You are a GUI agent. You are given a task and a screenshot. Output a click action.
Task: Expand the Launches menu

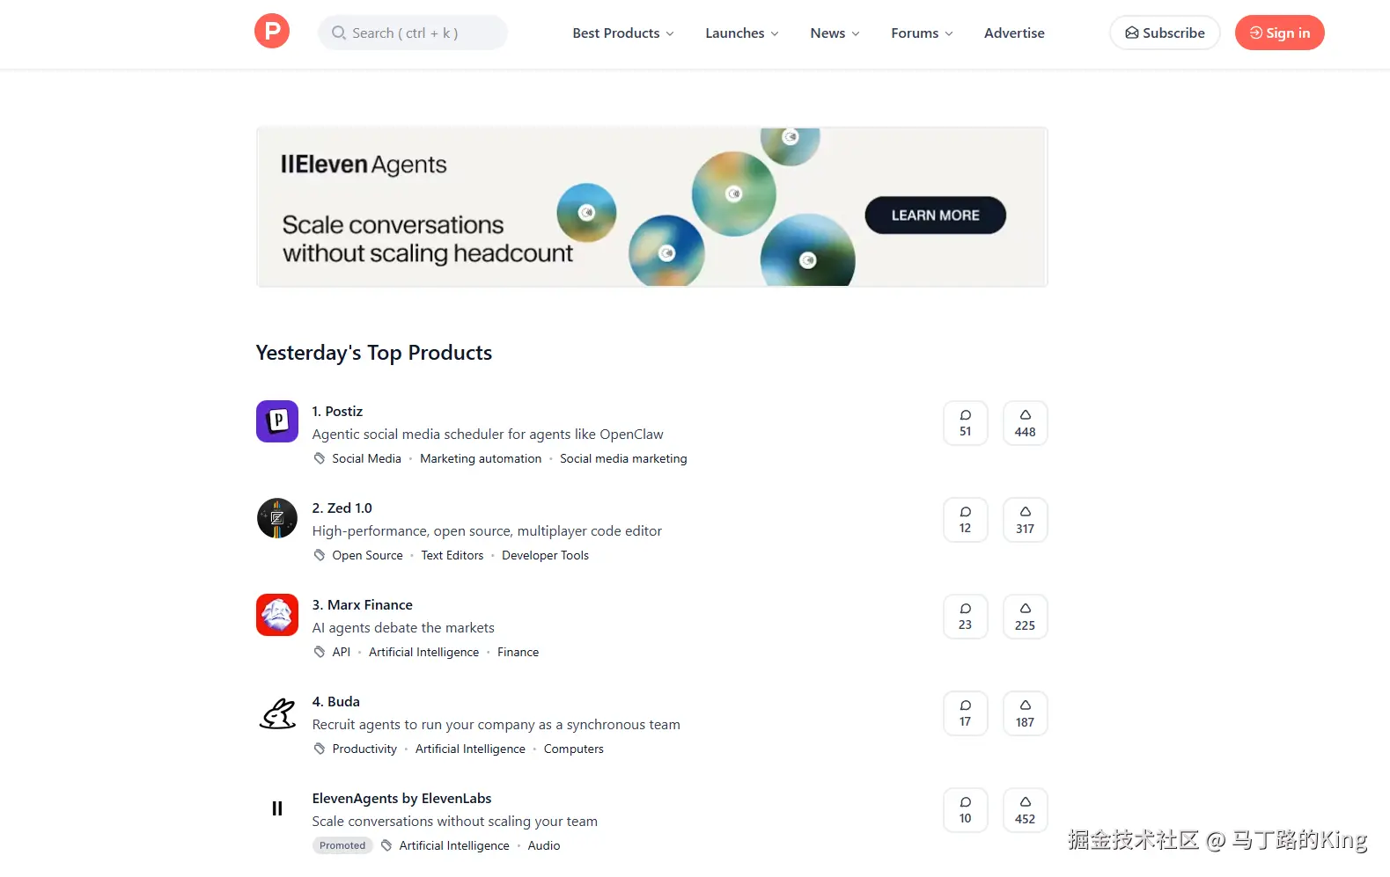(x=742, y=33)
